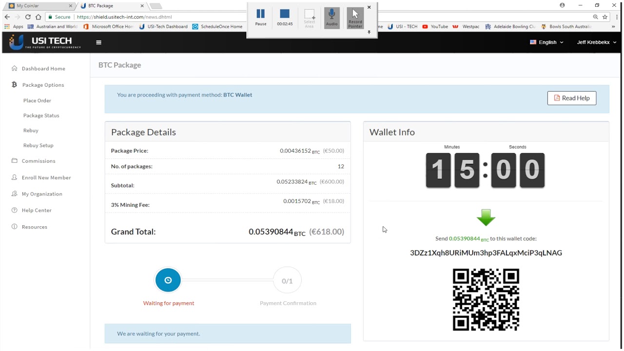
Task: Open USI-Tech Dashboard bookmark
Action: [x=163, y=26]
